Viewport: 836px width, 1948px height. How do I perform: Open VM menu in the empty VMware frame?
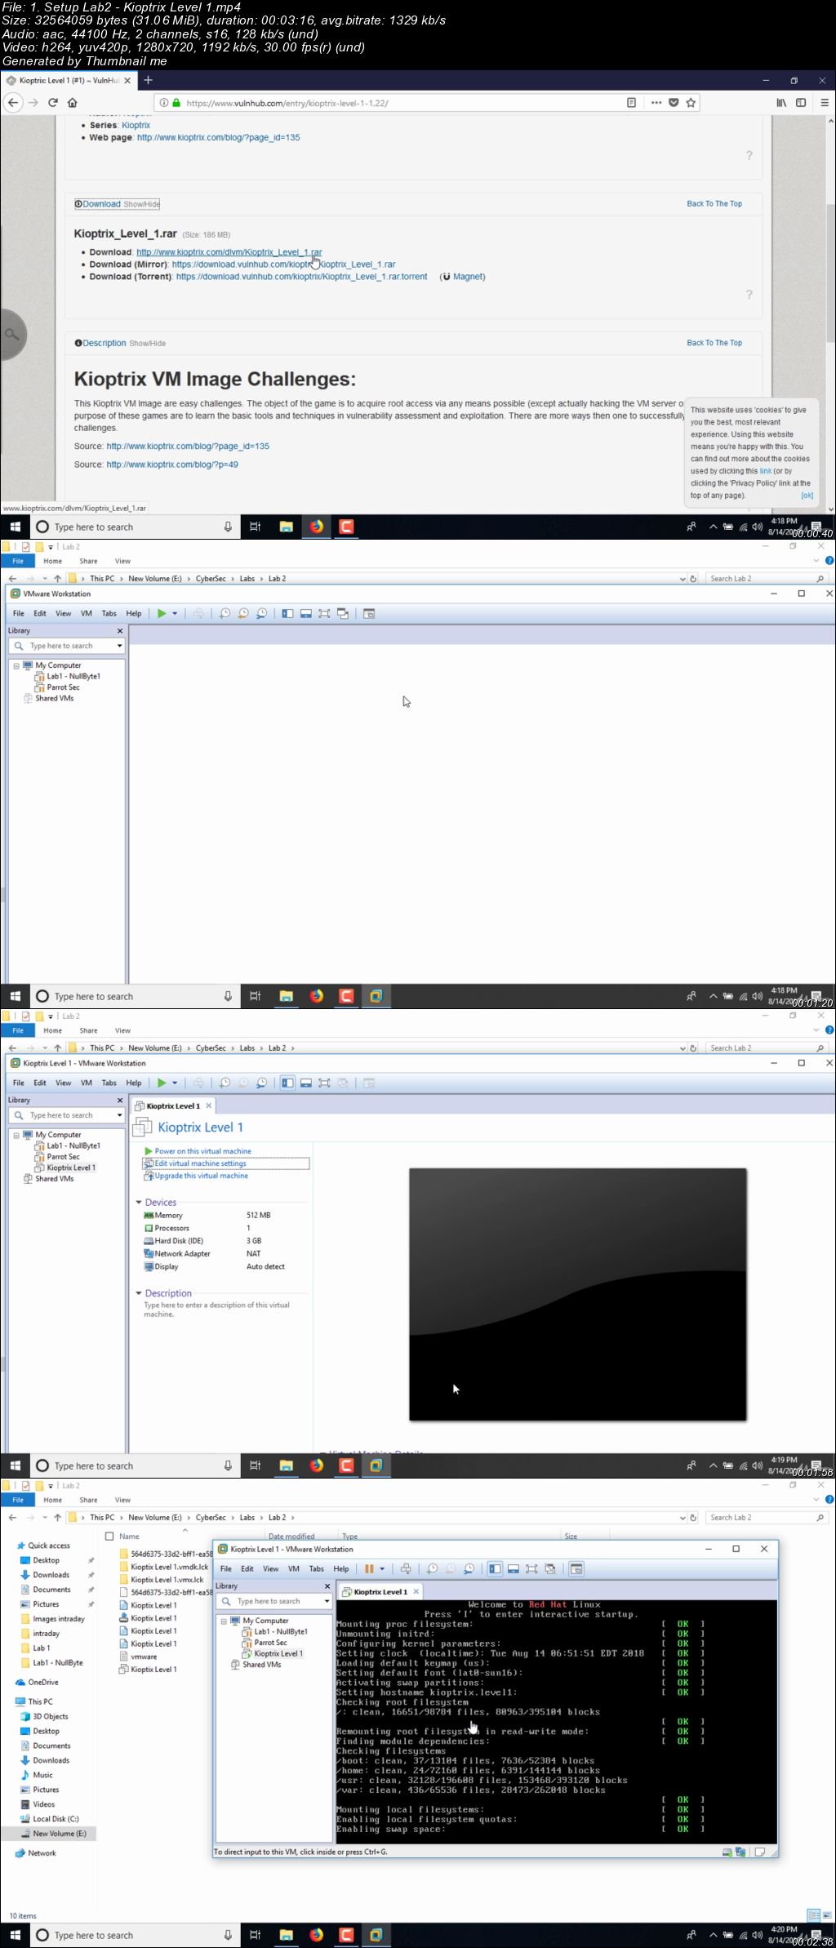(x=87, y=613)
